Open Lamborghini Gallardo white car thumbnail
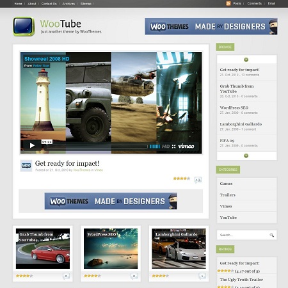Viewport: 288px width, 288px height. pyautogui.click(x=179, y=248)
